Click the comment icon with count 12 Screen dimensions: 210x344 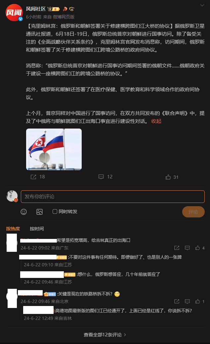[x=101, y=177]
